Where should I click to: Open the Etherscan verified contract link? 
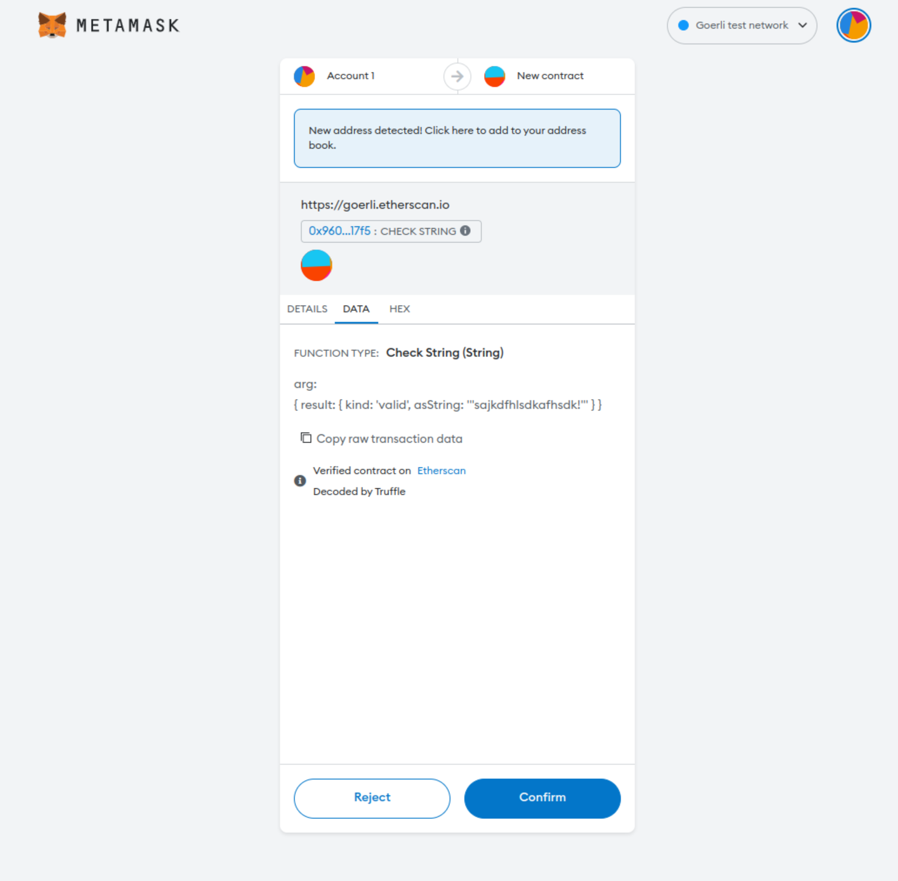coord(441,470)
